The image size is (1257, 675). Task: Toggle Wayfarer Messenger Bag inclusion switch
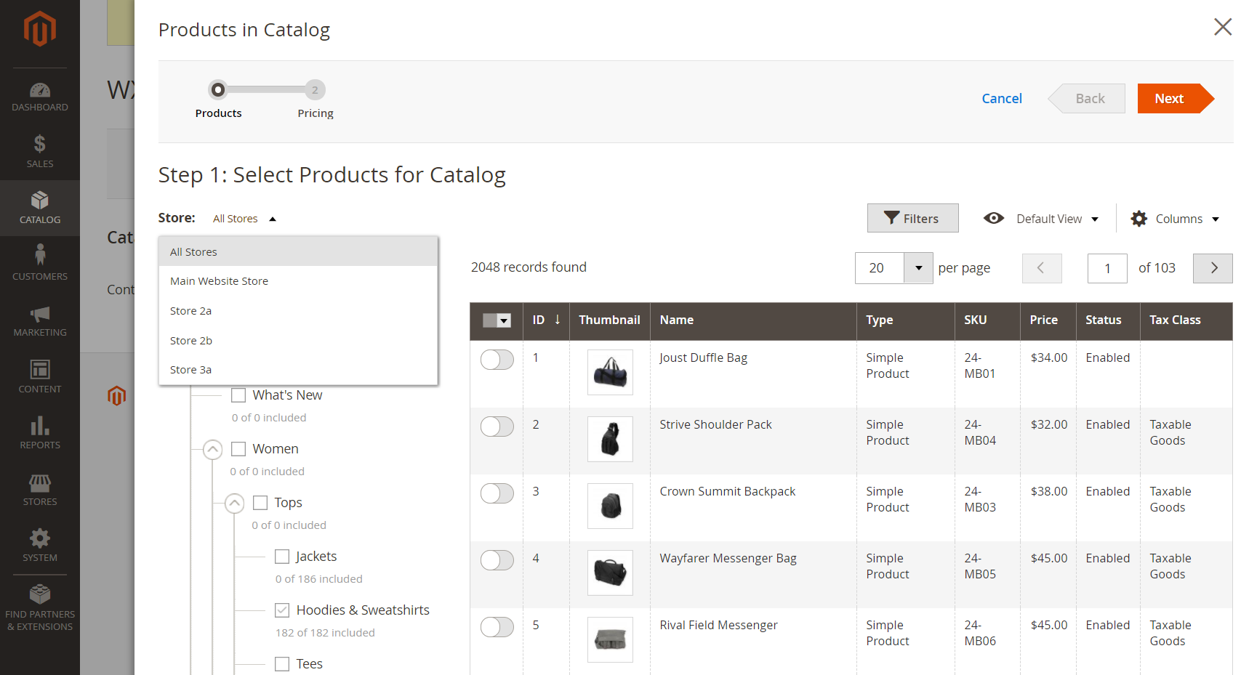(x=497, y=560)
